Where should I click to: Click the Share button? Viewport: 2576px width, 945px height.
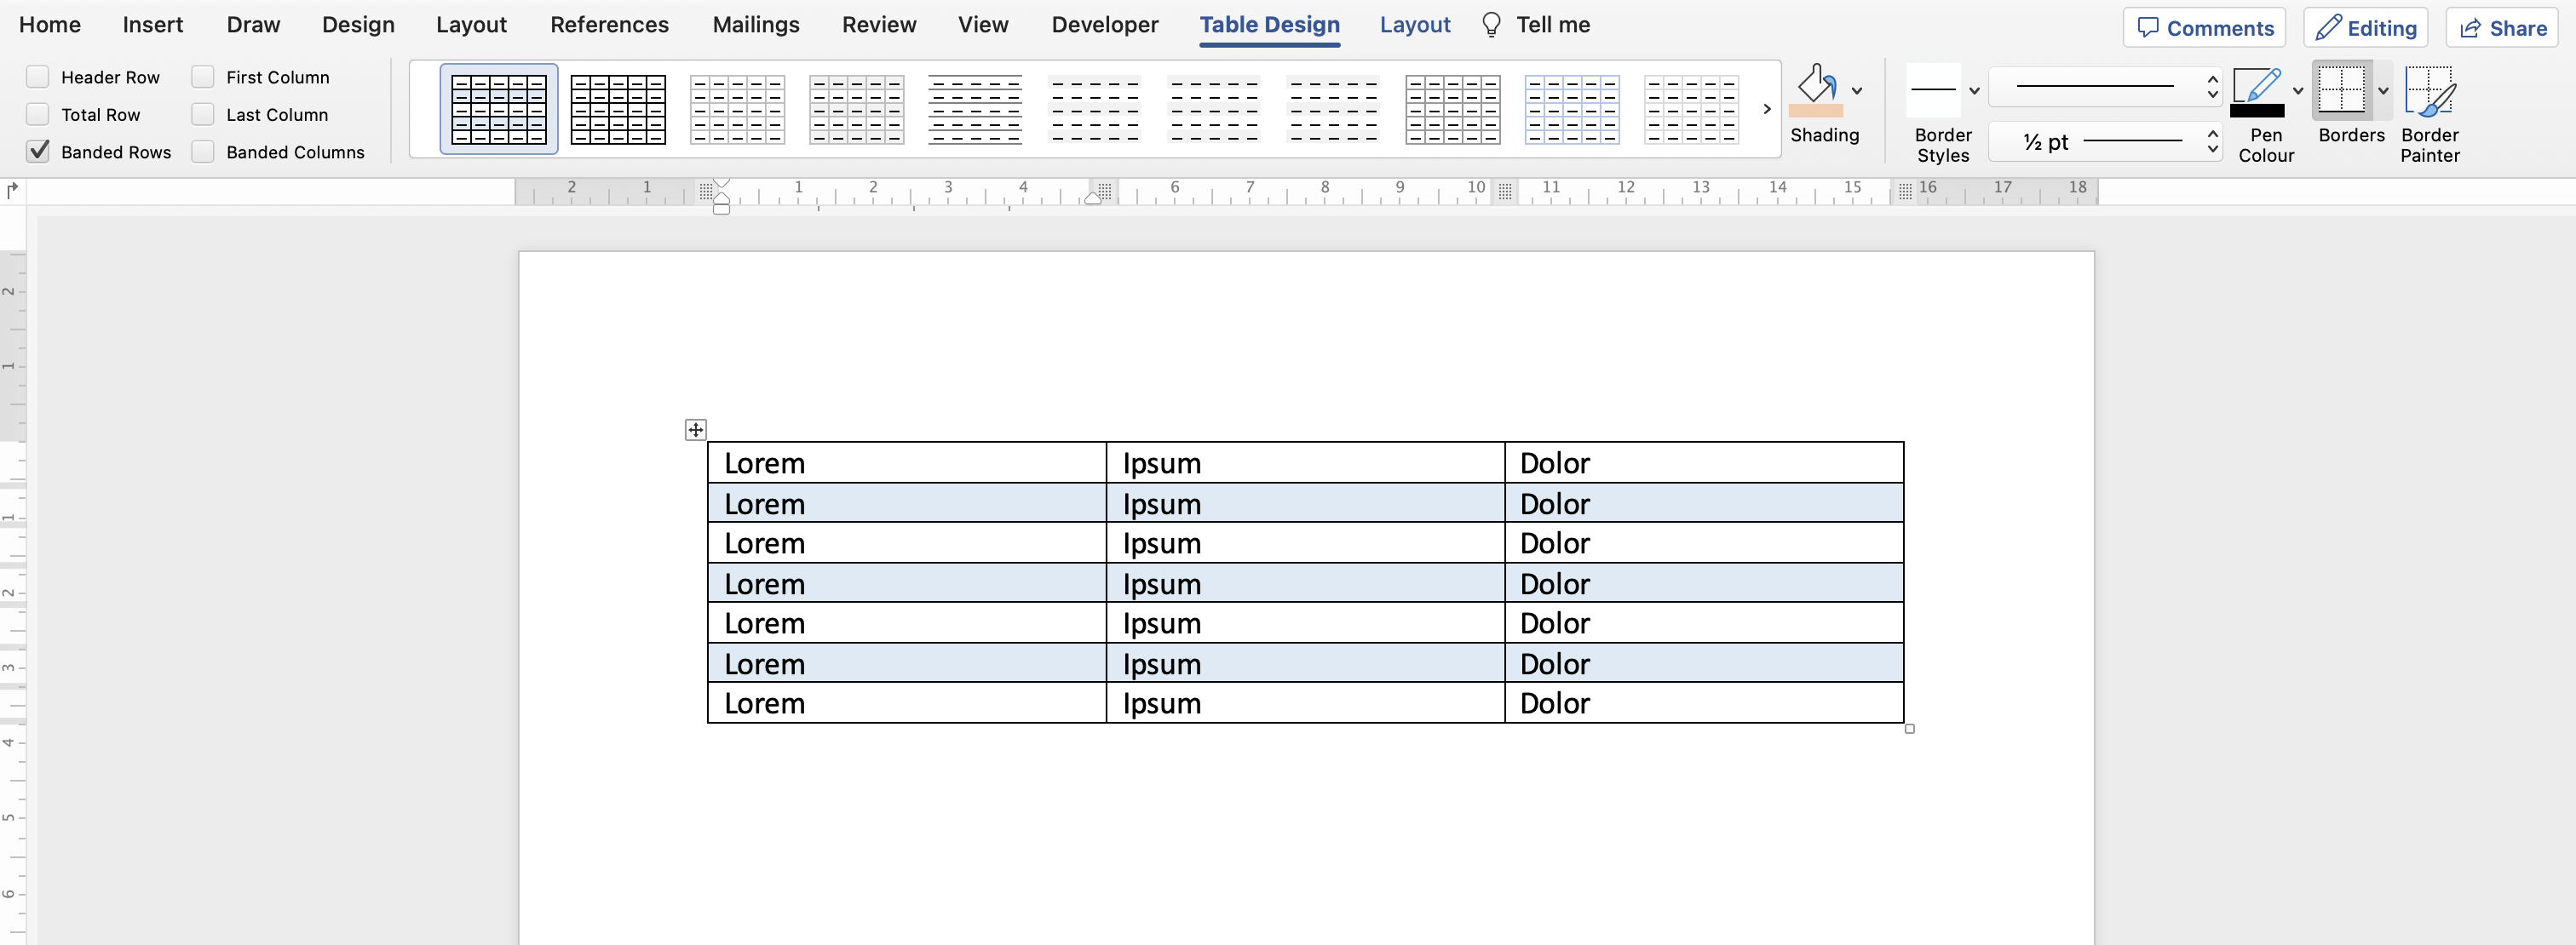(2501, 28)
